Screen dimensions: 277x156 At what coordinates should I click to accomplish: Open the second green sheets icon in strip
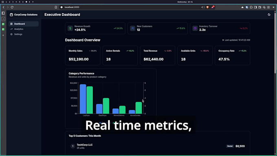pos(3,29)
